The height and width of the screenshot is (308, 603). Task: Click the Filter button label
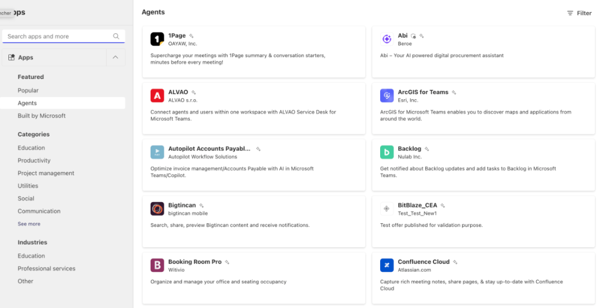(584, 13)
